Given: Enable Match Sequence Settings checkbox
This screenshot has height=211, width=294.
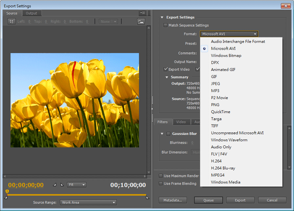Looking at the screenshot, I should (166, 26).
